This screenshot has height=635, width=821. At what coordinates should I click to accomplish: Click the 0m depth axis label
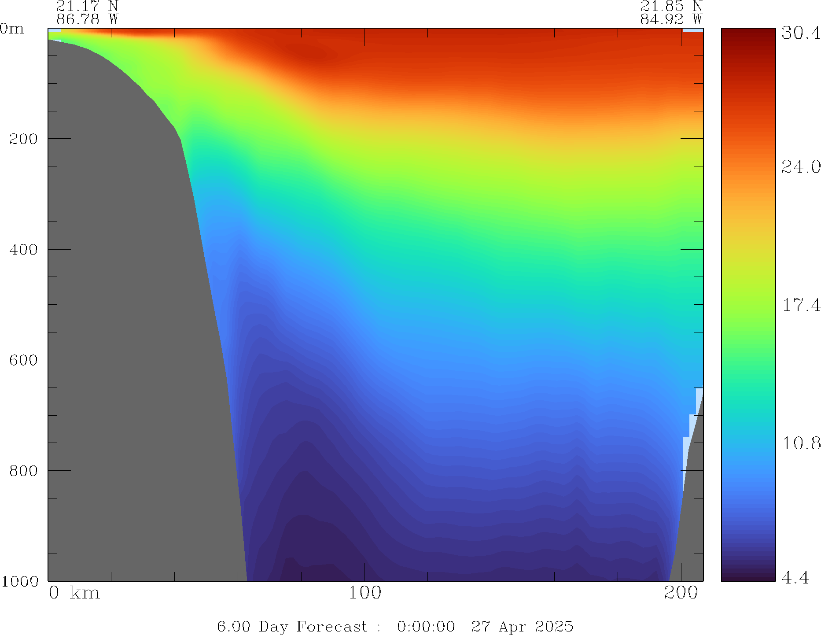pos(12,29)
